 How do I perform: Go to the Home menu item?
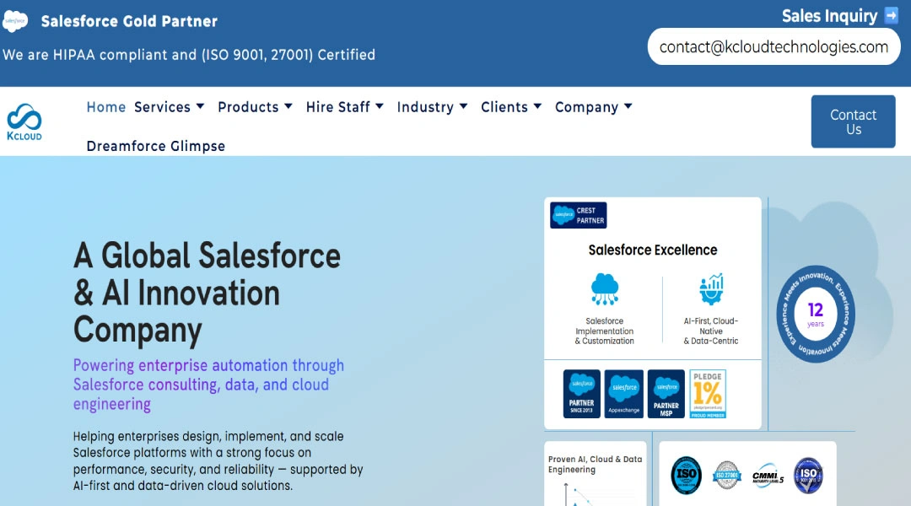[x=106, y=107]
